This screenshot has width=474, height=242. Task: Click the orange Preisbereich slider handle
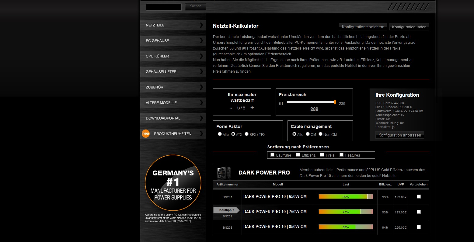tap(335, 102)
